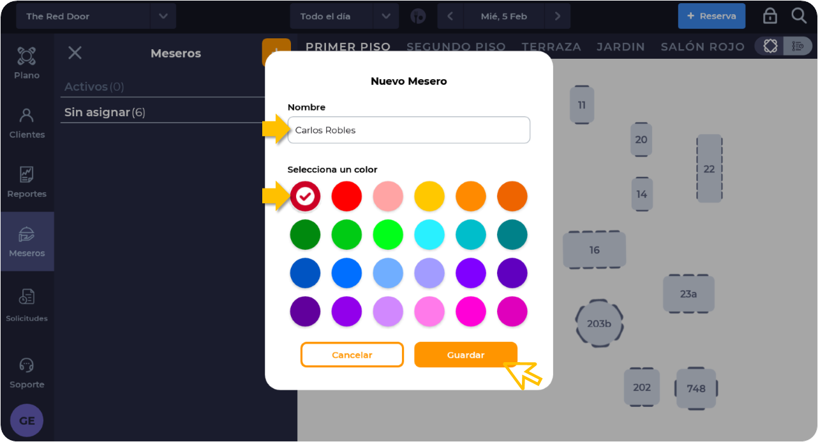Click the lock icon in top bar

(770, 16)
